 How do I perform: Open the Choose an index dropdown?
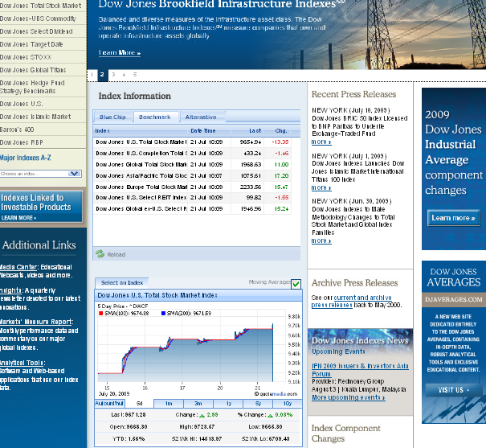[41, 174]
